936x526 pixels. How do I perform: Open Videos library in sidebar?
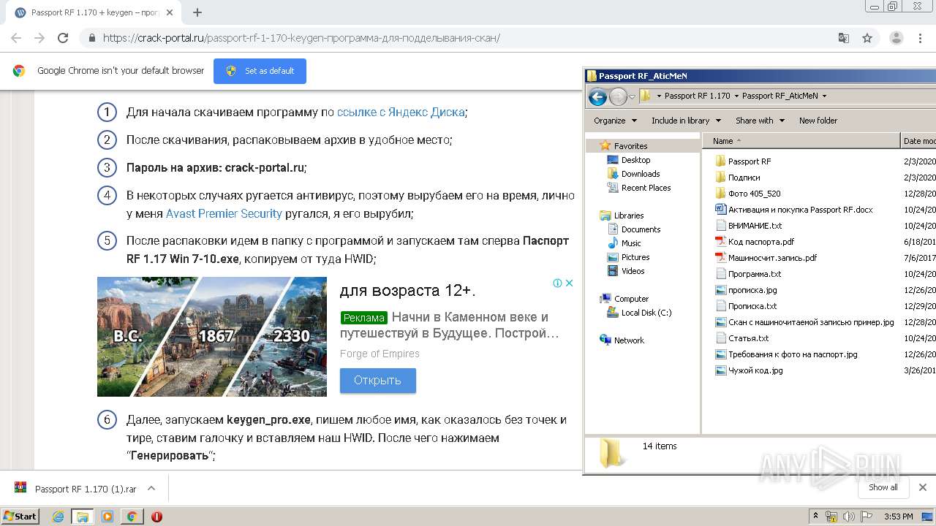[x=626, y=271]
